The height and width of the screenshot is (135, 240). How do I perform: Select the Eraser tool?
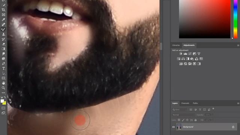tap(3, 44)
